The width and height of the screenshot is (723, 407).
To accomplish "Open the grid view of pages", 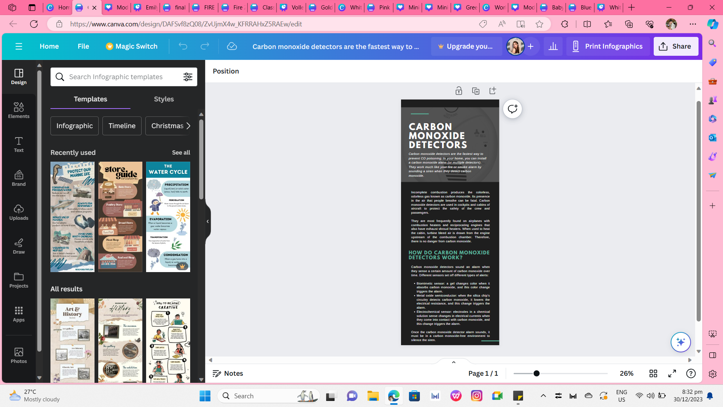I will (x=653, y=373).
